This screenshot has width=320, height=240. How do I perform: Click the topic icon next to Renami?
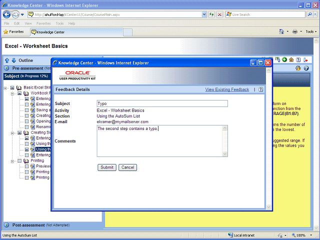coord(32,126)
